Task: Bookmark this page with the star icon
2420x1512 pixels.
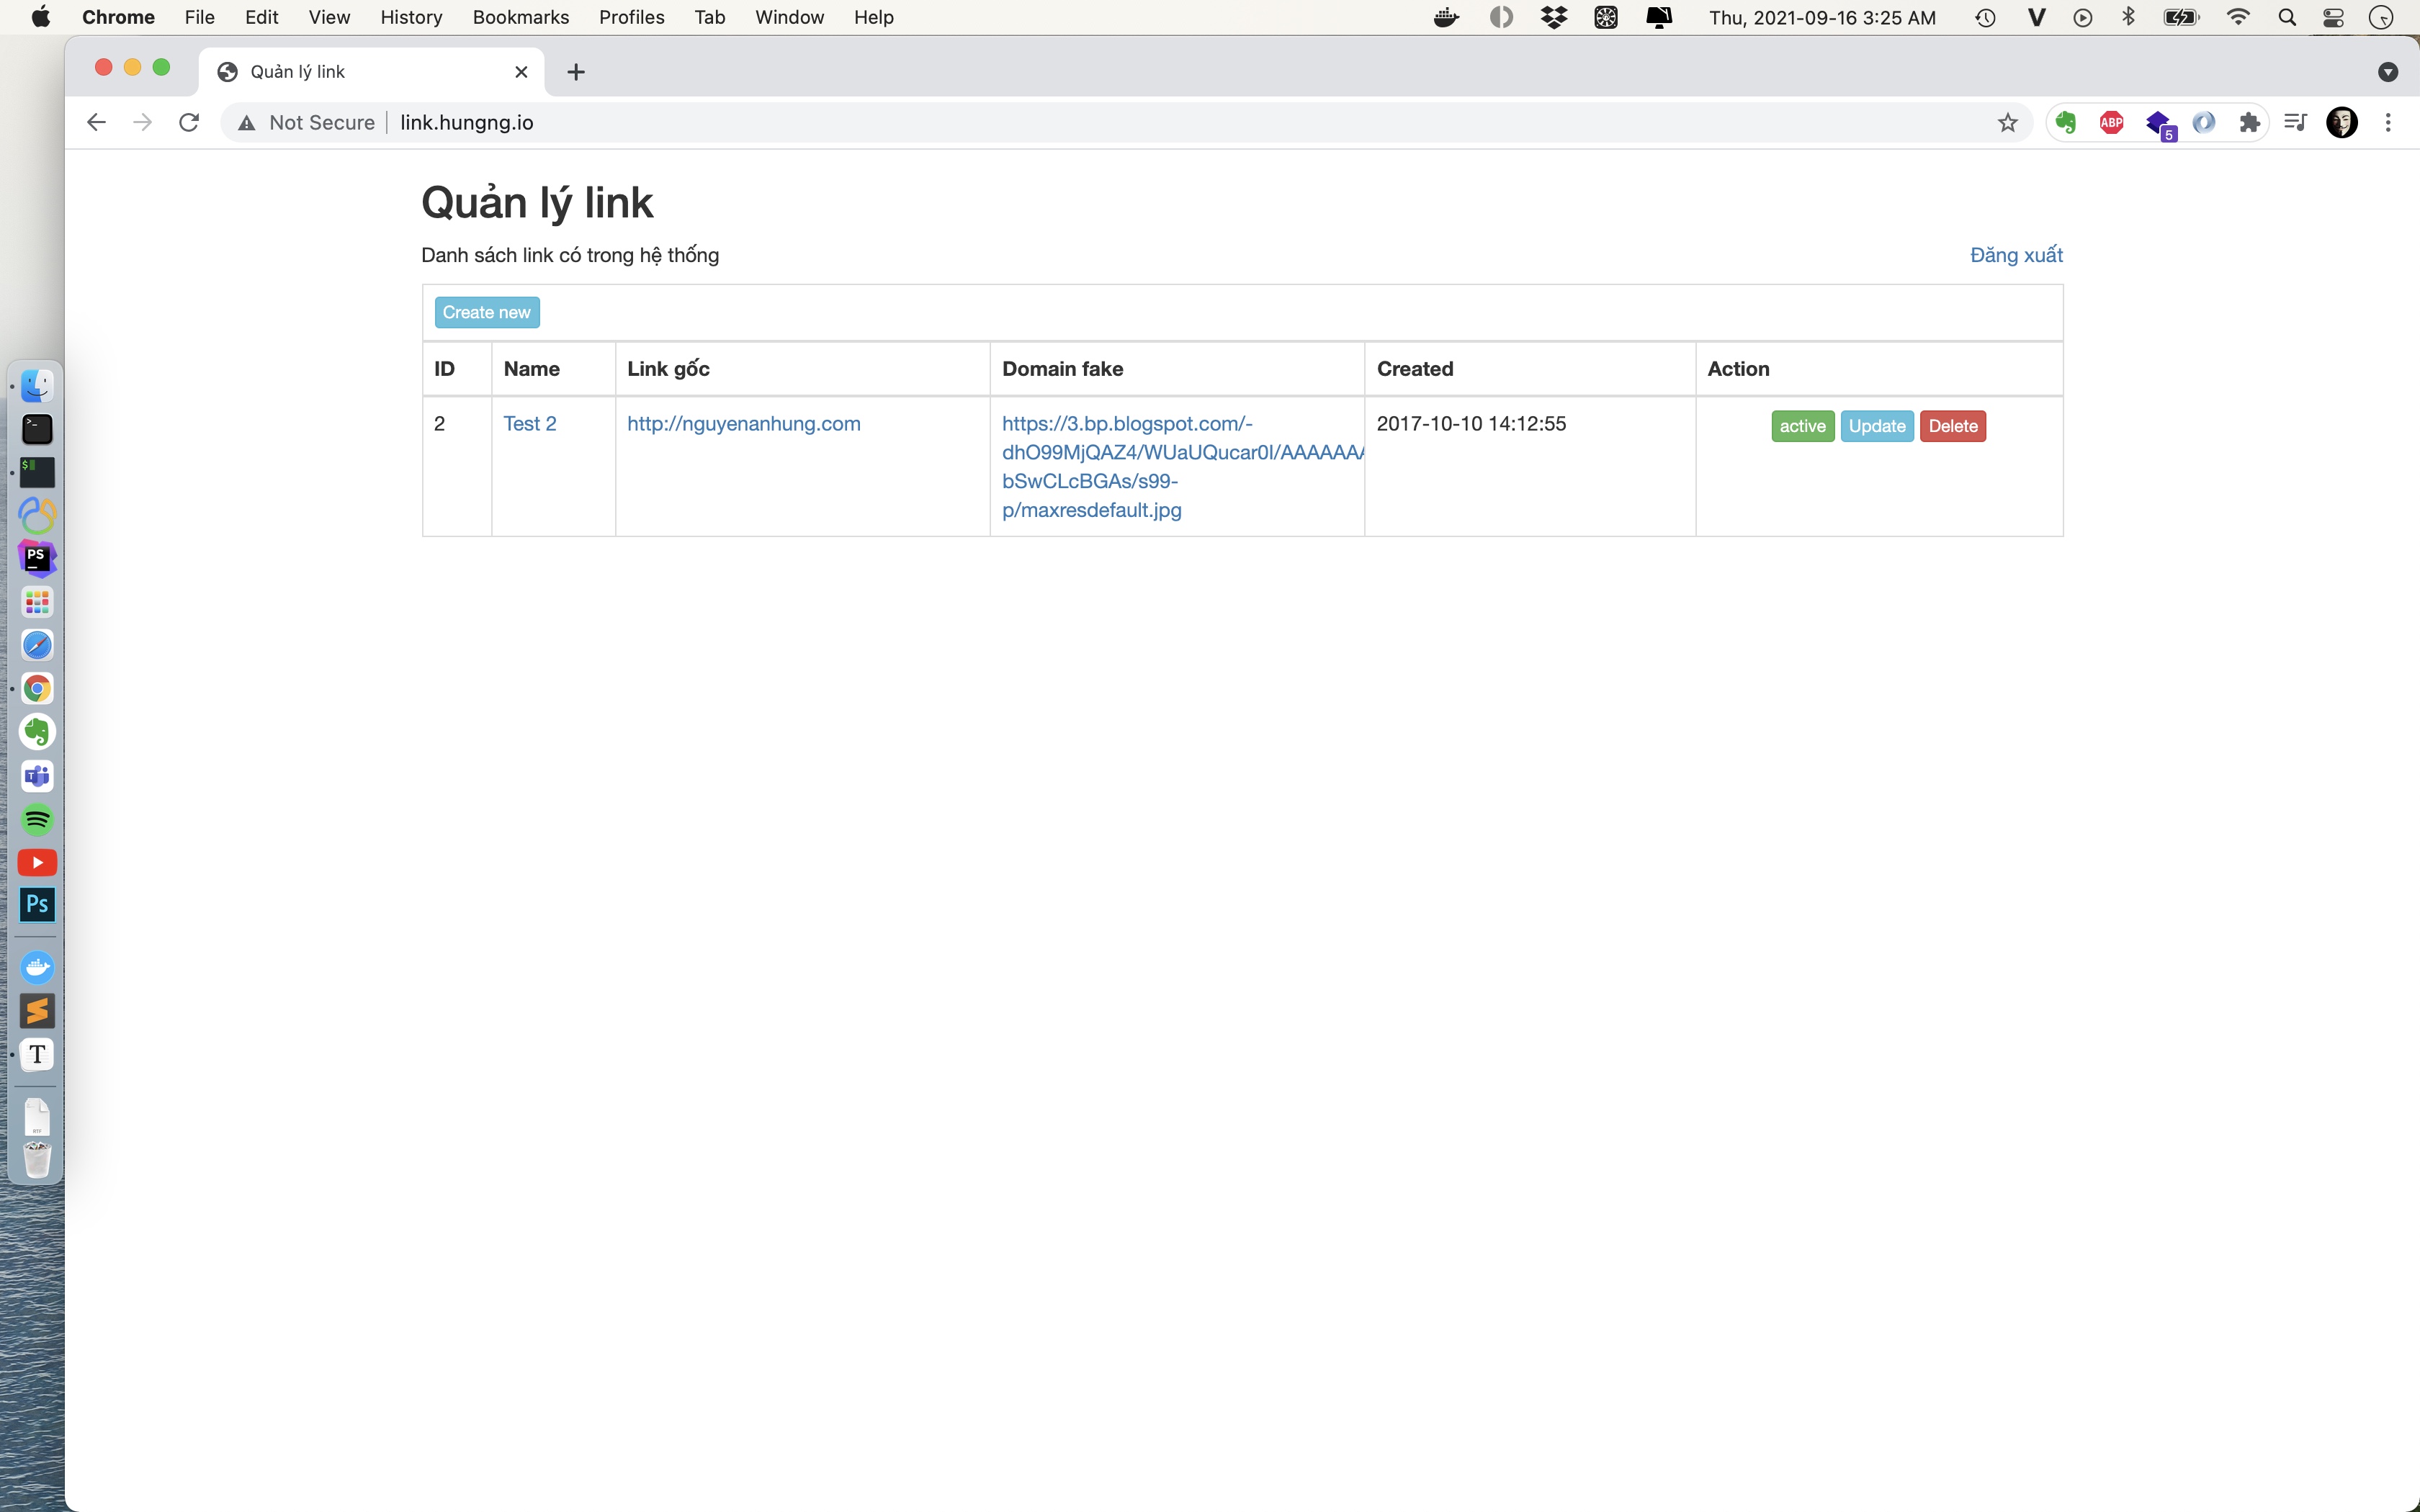Action: pos(2007,123)
